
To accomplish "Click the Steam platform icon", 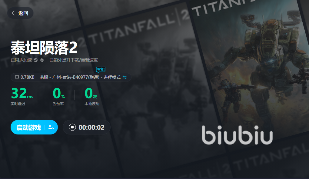I will point(36,60).
